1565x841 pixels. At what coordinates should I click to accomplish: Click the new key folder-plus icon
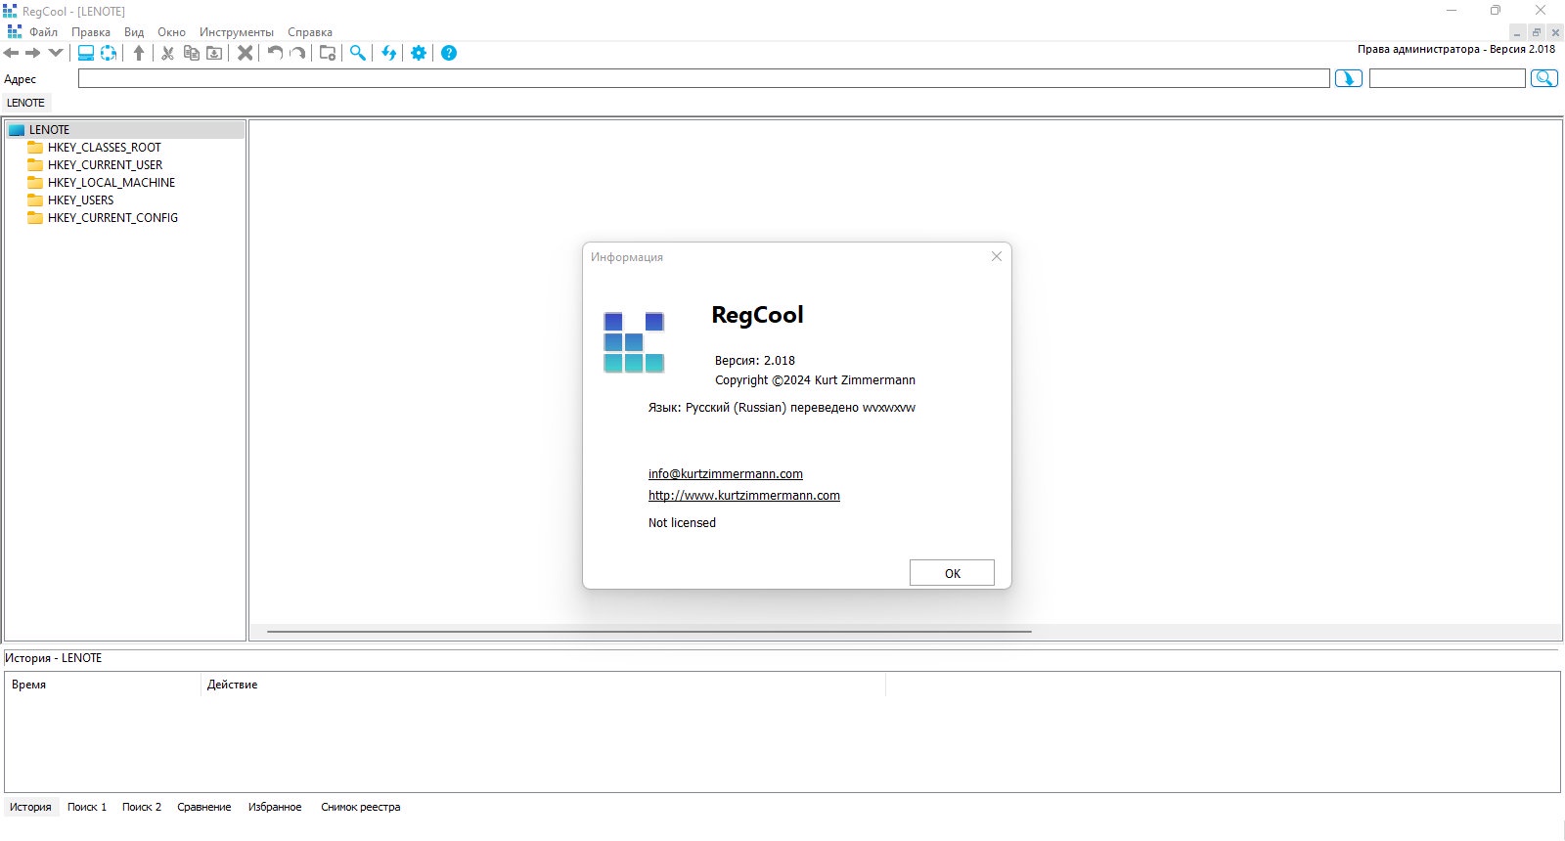point(328,53)
